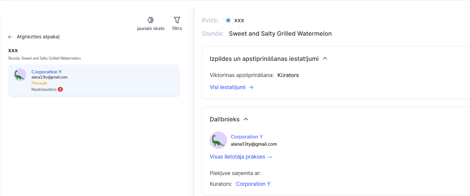This screenshot has height=196, width=470.
Task: Open Visas lietotāja prakses link
Action: [238, 157]
